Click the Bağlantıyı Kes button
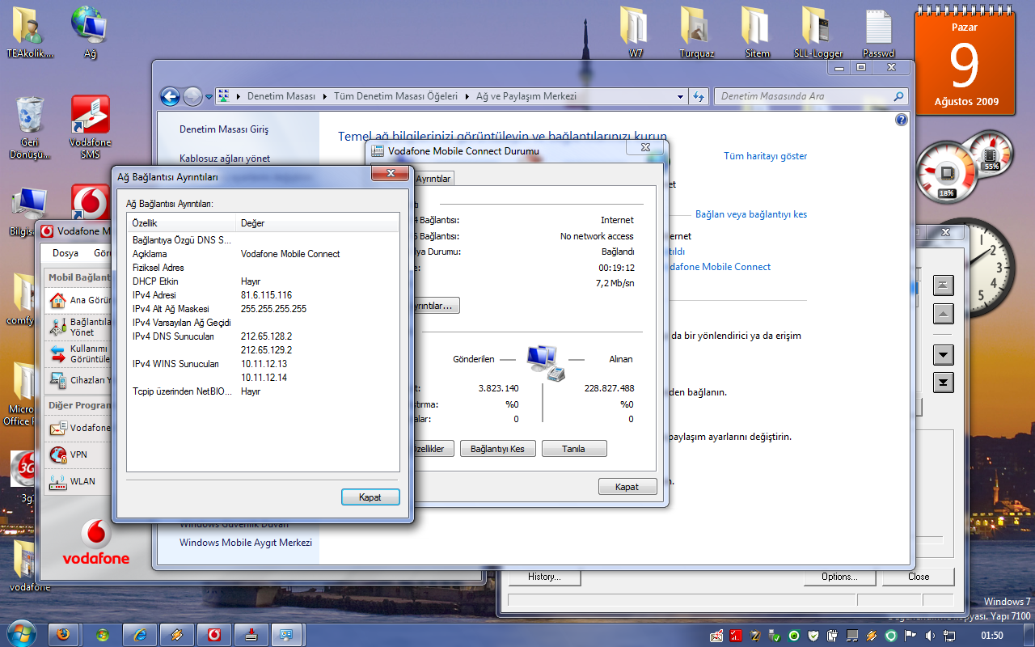The image size is (1035, 647). point(497,449)
